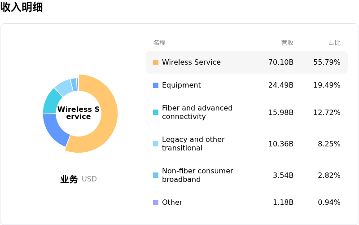Select the Other row label
This screenshot has width=359, height=225.
click(x=172, y=203)
